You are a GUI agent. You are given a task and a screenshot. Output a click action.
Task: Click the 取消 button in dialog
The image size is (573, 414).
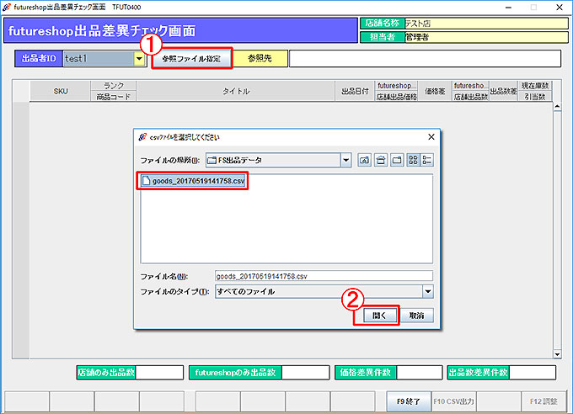(x=416, y=316)
